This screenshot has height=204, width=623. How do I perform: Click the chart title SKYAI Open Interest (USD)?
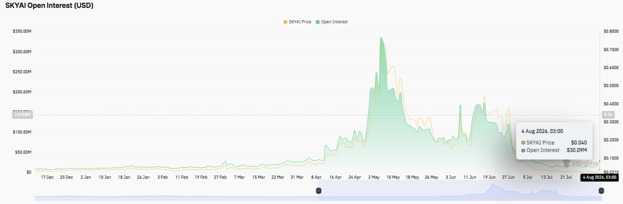point(49,6)
